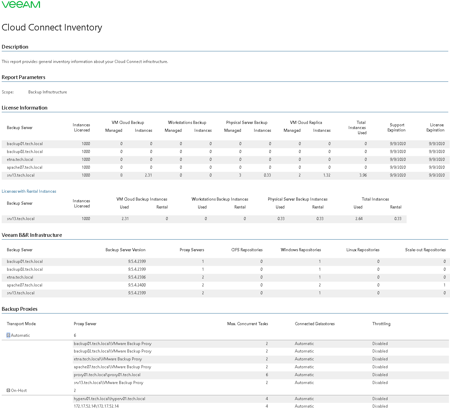Click the backup01.tech.local\VMware Backup Proxy row
Image resolution: width=450 pixels, height=409 pixels.
tap(261, 344)
